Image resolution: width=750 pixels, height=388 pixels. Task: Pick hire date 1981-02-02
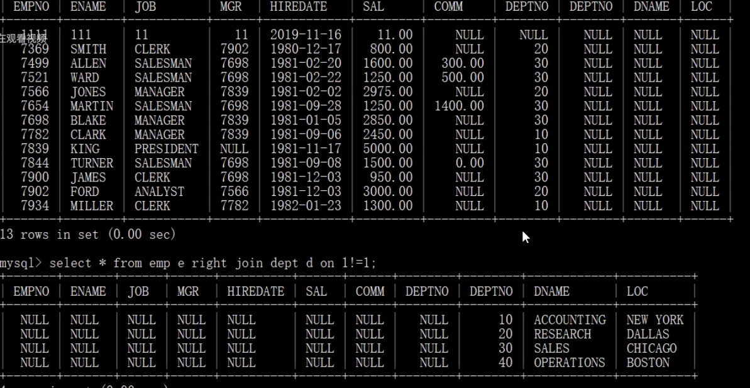click(306, 92)
